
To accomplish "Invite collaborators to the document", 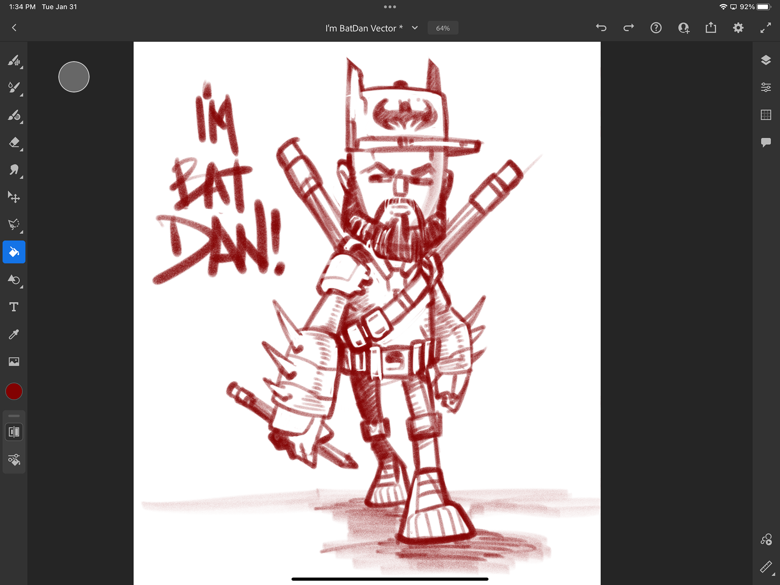I will [683, 28].
